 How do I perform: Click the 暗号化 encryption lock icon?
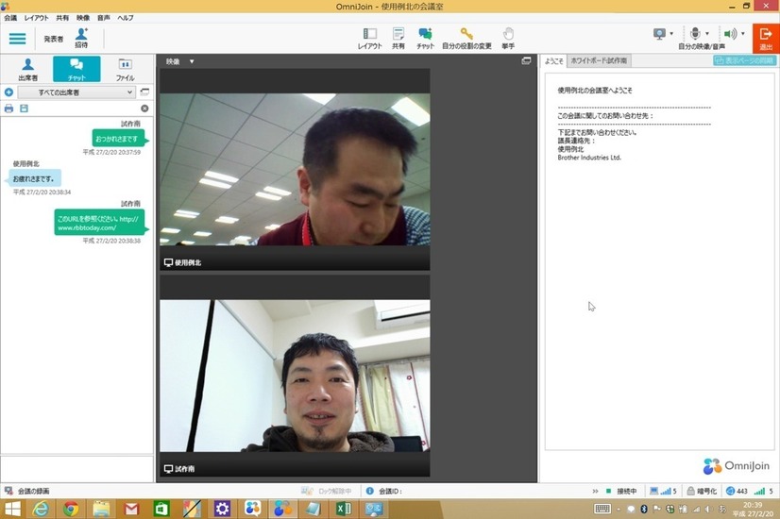pos(690,491)
